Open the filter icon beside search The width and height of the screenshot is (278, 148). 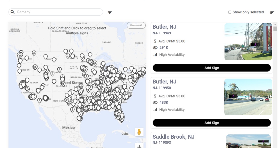pyautogui.click(x=110, y=12)
